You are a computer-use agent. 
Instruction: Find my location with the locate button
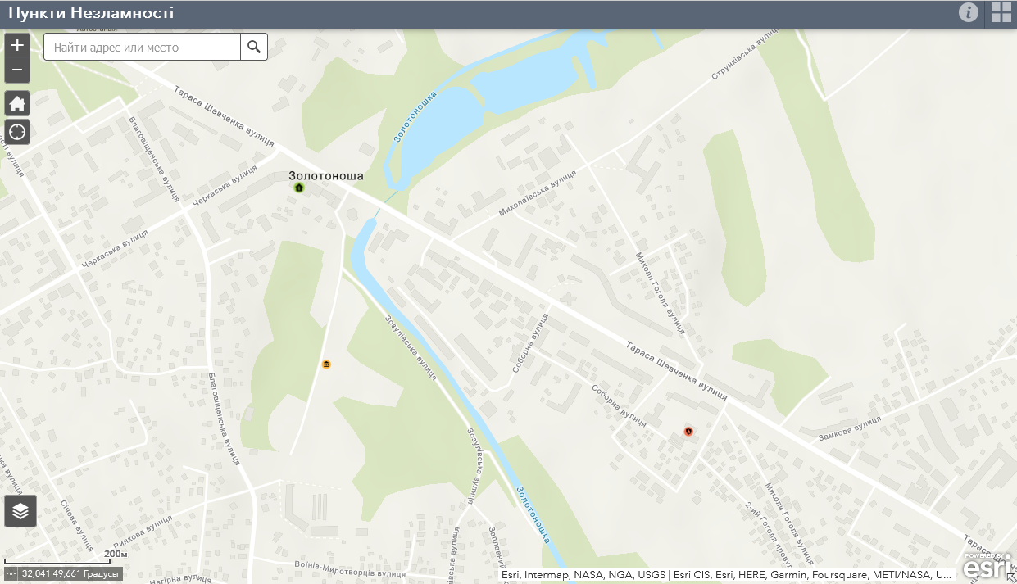click(17, 131)
